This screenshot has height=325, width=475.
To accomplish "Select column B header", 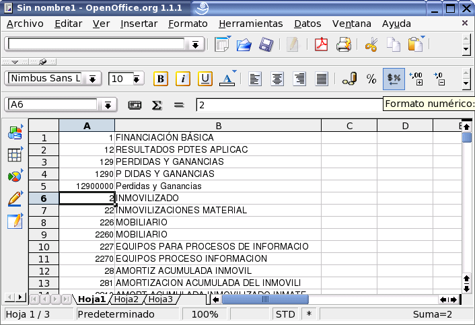I will point(218,126).
